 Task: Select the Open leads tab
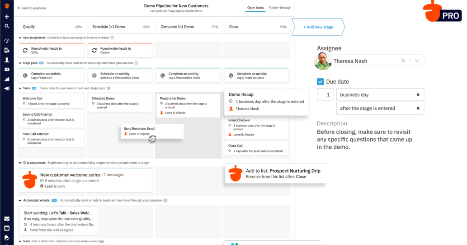click(255, 8)
